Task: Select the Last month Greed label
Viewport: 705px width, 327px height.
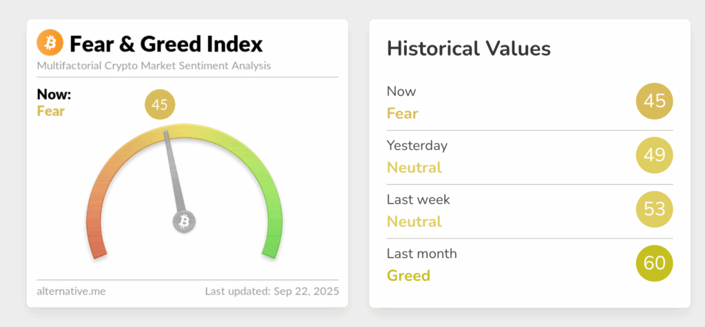Action: tap(408, 275)
